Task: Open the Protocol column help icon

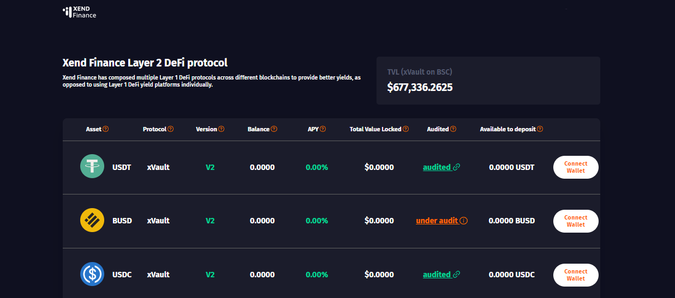Action: click(x=171, y=129)
